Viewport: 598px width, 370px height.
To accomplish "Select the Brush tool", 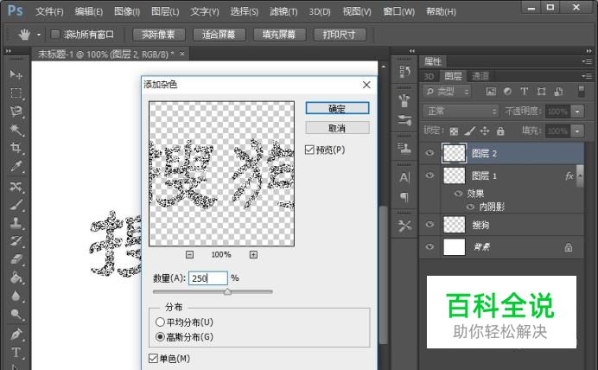I will point(16,205).
